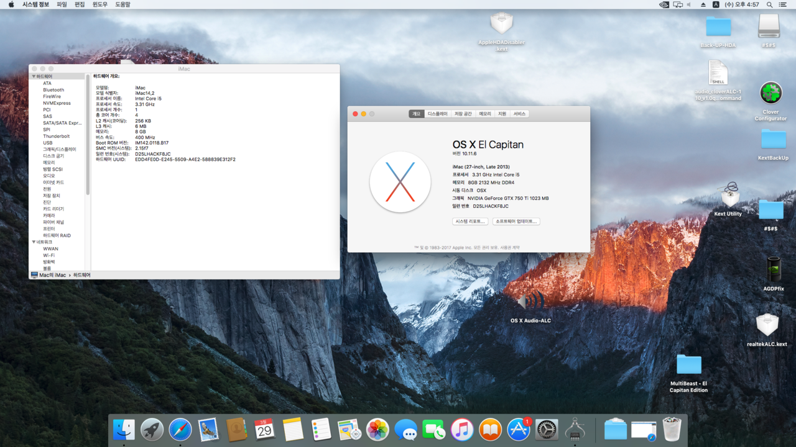Open Calendar icon showing 29

point(265,430)
